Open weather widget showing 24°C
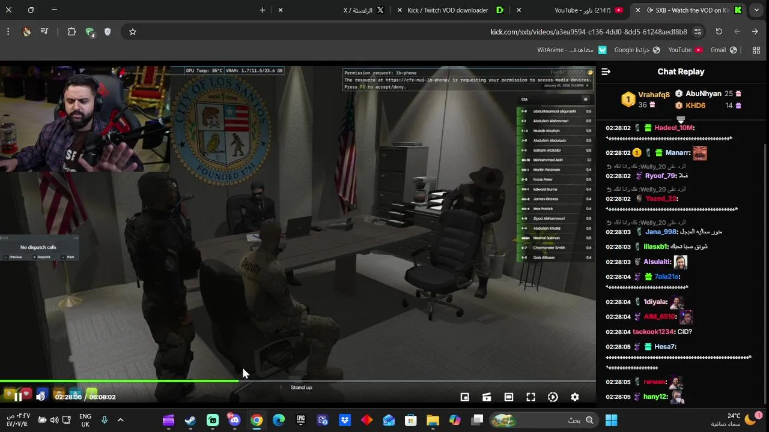The height and width of the screenshot is (432, 769). 737,420
